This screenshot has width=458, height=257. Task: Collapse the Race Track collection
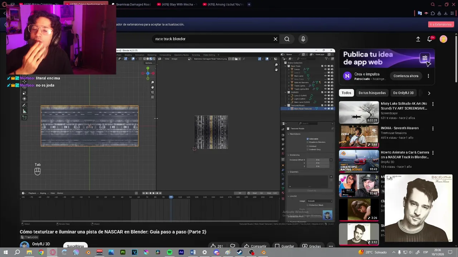tap(286, 66)
